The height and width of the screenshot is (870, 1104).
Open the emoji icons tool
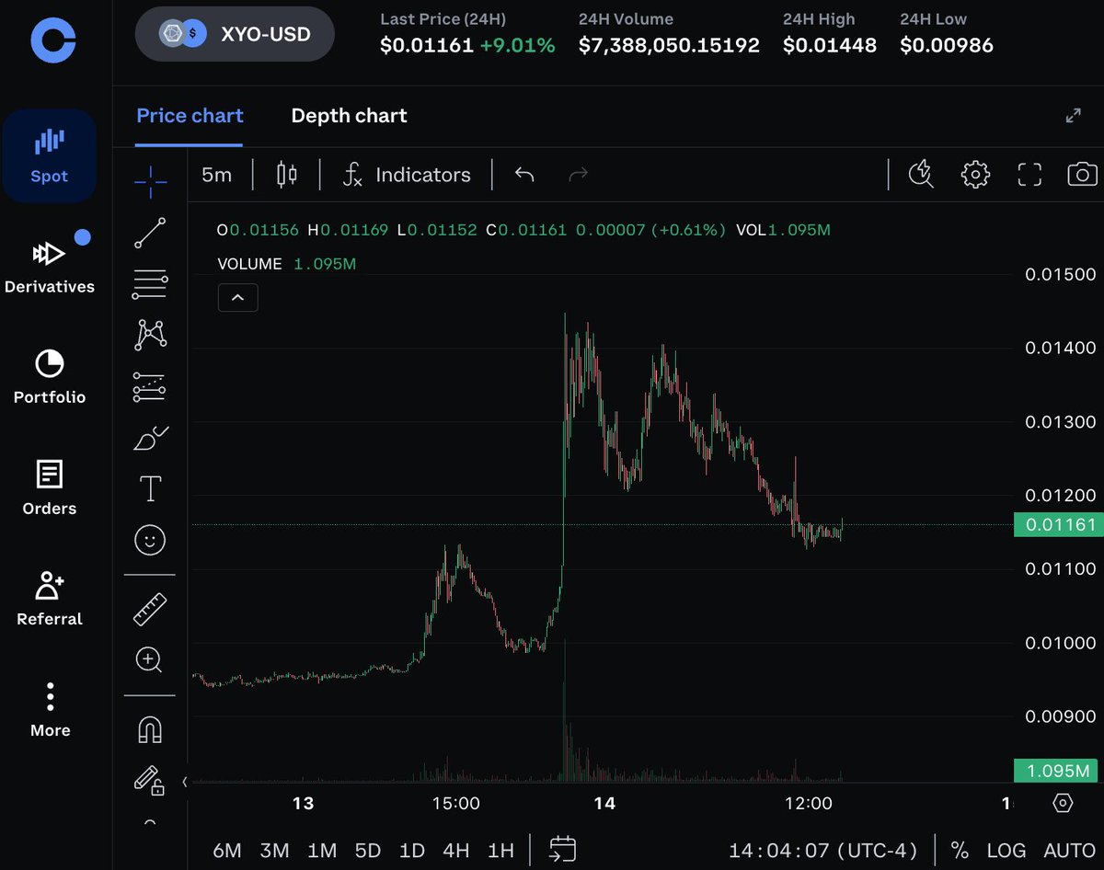[x=150, y=540]
